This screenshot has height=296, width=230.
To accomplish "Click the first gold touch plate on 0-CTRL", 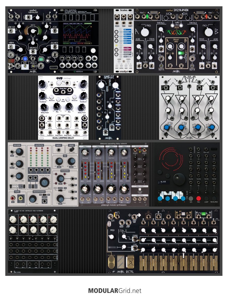I will 143,263.
